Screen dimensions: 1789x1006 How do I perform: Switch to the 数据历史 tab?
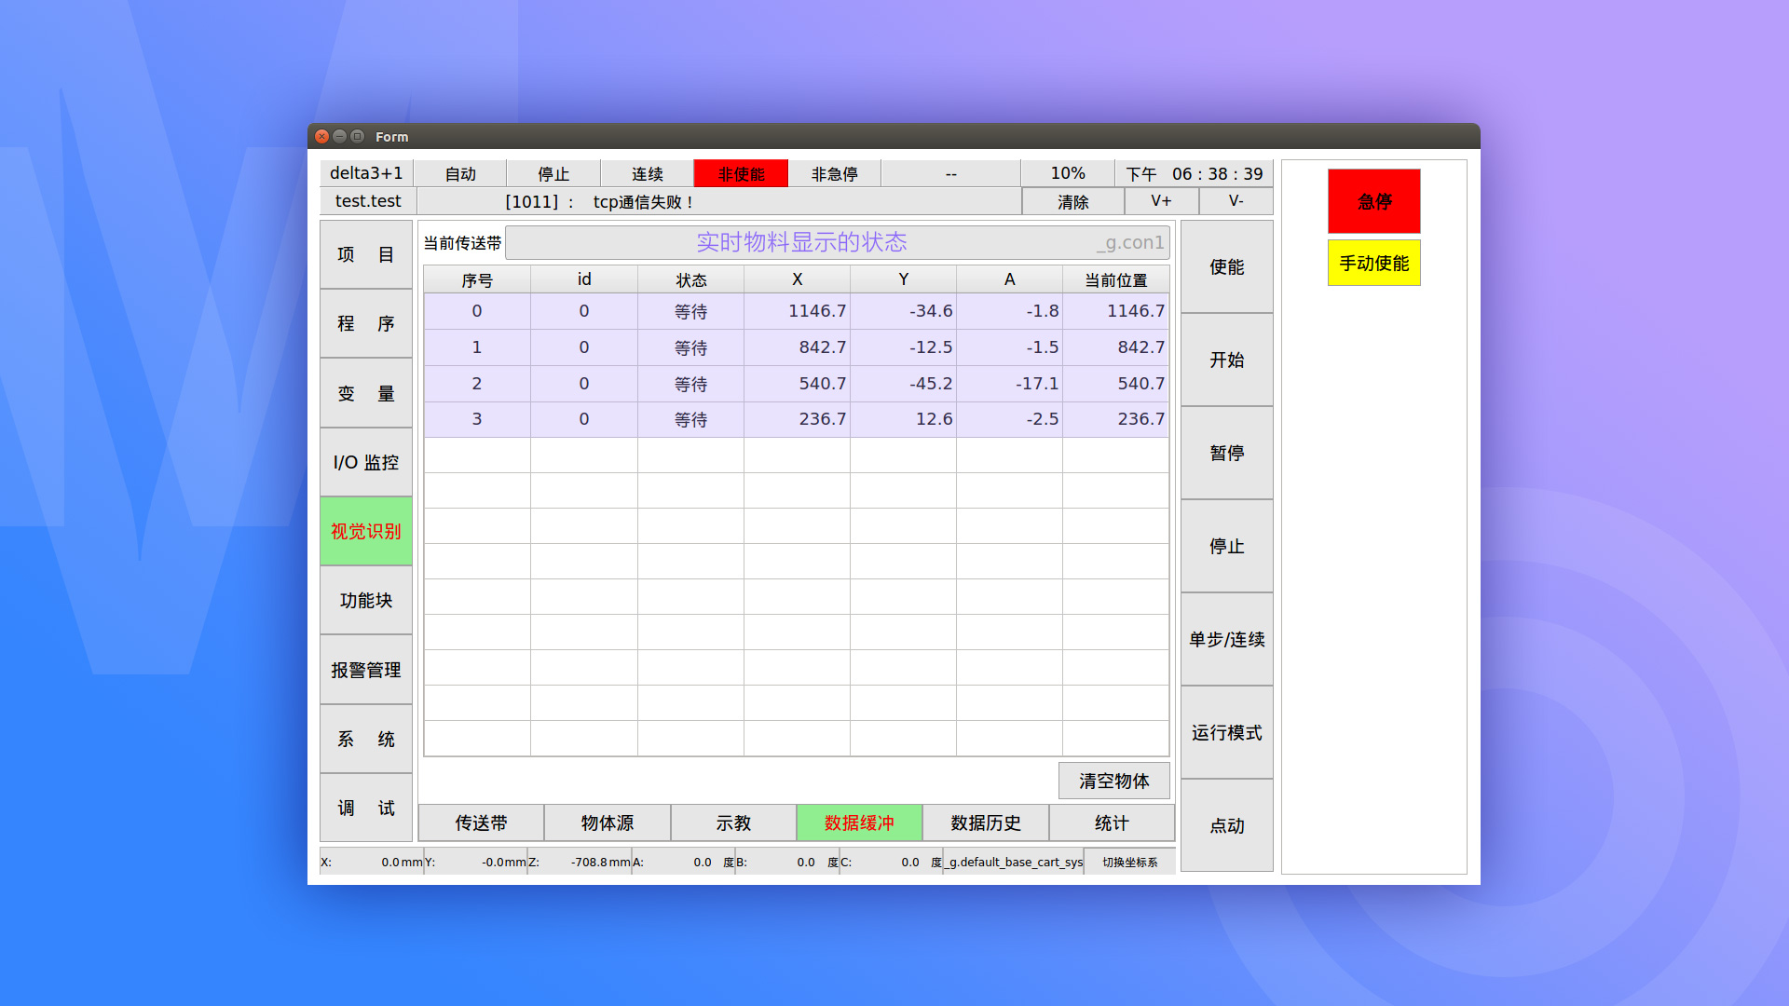985,823
